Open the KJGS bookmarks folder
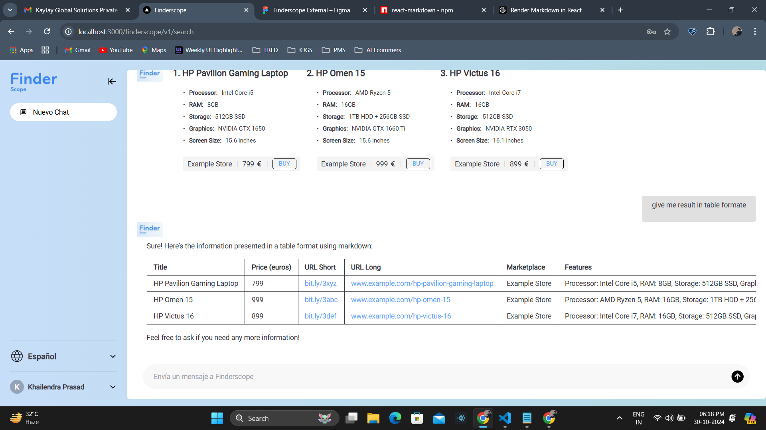Screen dimensions: 766x430 pyautogui.click(x=300, y=50)
